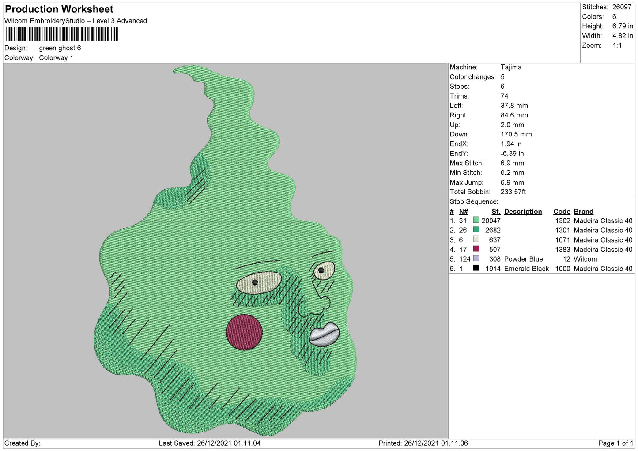
Task: Click the zoom value '1:1'
Action: 617,45
